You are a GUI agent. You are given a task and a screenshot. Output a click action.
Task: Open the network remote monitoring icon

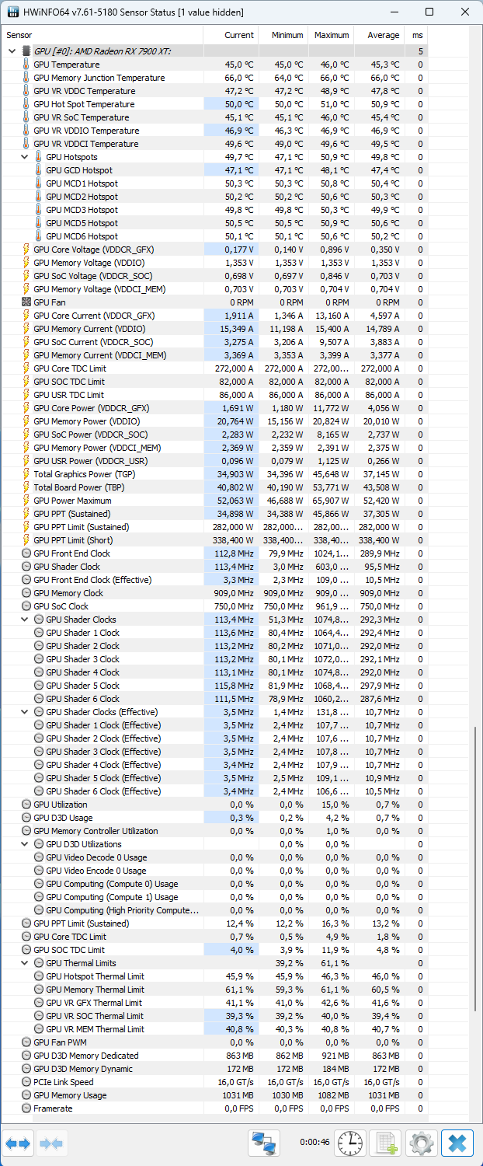point(264,1143)
